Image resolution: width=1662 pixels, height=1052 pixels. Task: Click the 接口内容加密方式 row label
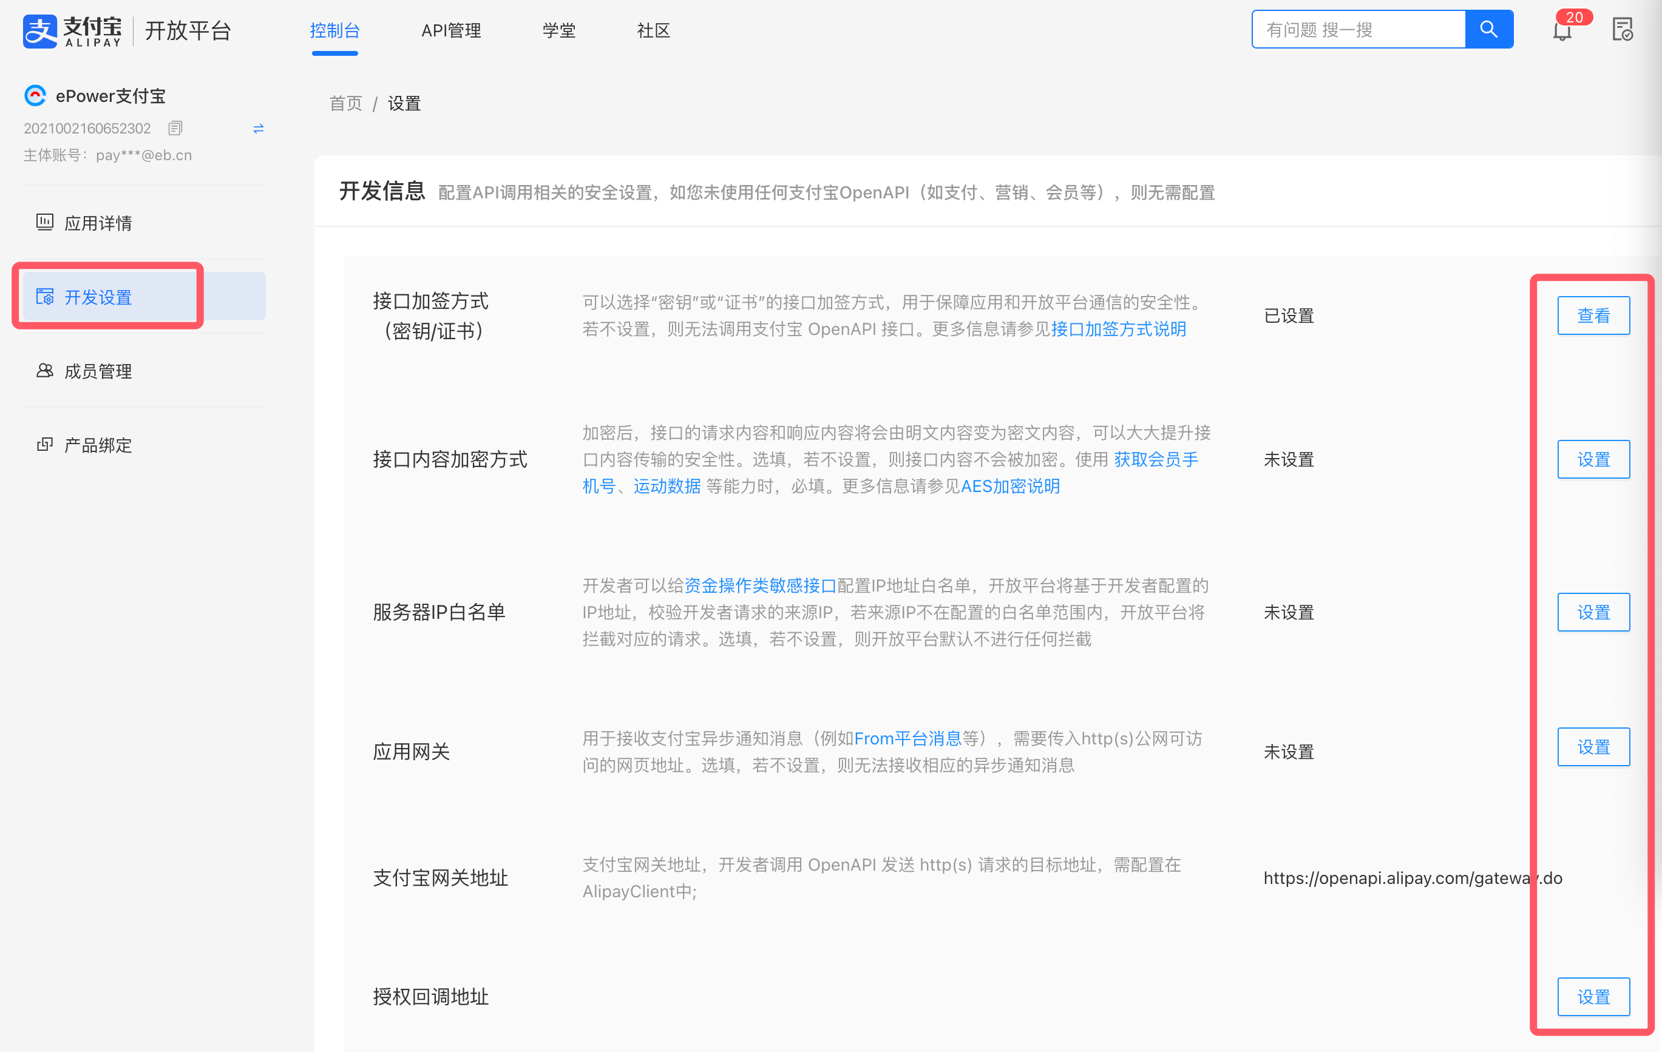pyautogui.click(x=450, y=459)
